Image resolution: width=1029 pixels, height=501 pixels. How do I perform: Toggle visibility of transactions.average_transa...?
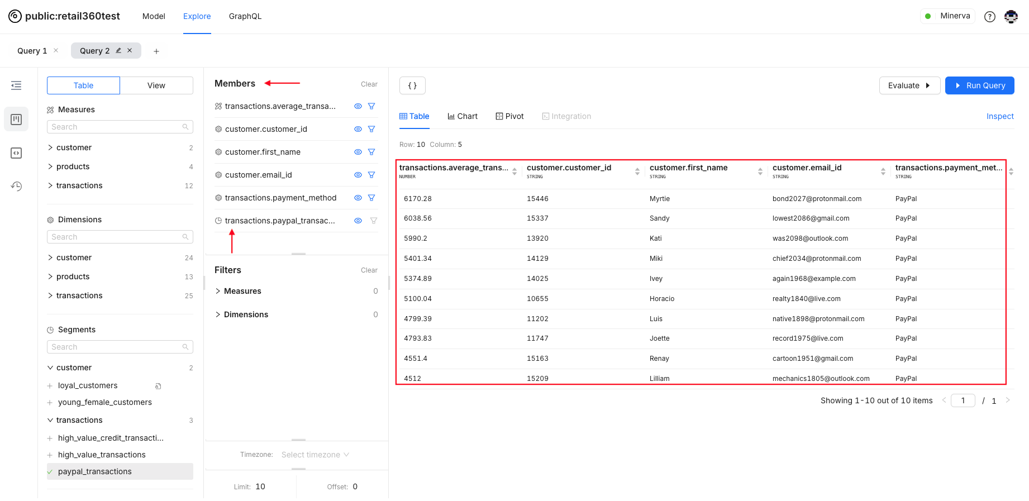coord(358,106)
